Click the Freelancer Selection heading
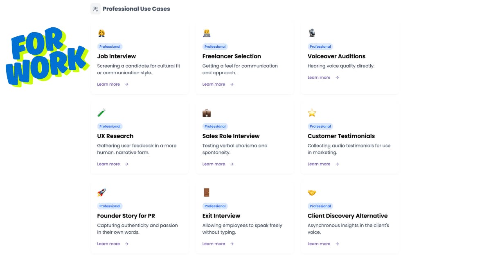The width and height of the screenshot is (491, 257). 232,56
